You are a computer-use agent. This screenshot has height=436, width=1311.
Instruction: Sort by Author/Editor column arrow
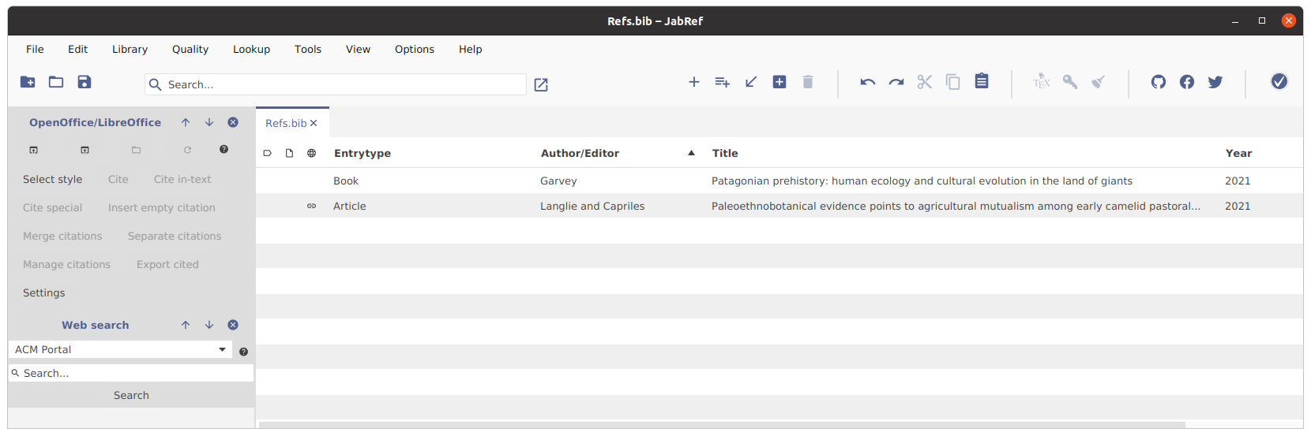(692, 153)
